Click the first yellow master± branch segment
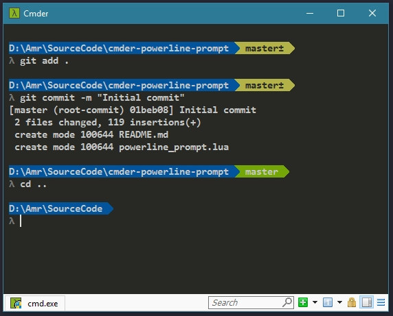 264,48
